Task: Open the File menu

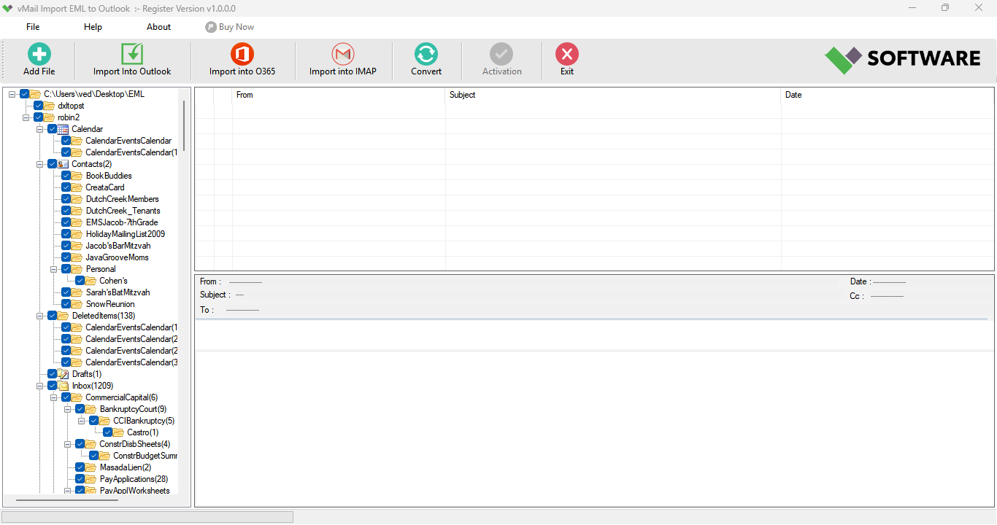Action: [x=33, y=27]
